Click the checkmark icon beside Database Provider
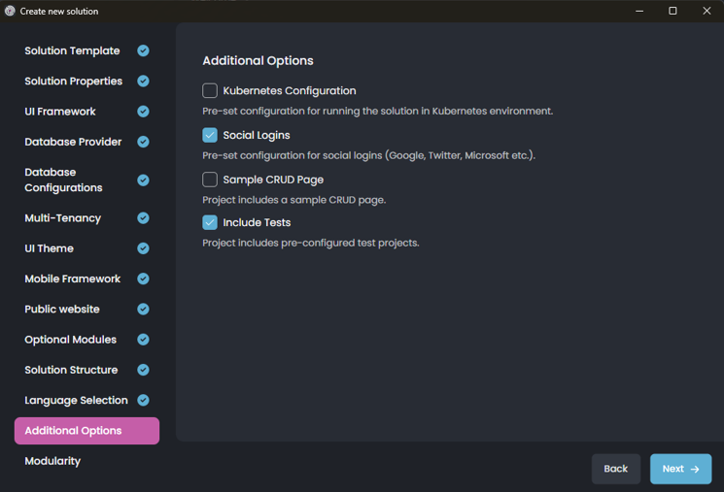The width and height of the screenshot is (724, 492). pyautogui.click(x=143, y=142)
